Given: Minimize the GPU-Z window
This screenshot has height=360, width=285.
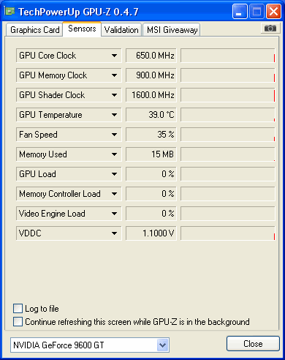Looking at the screenshot, I should pyautogui.click(x=240, y=12).
